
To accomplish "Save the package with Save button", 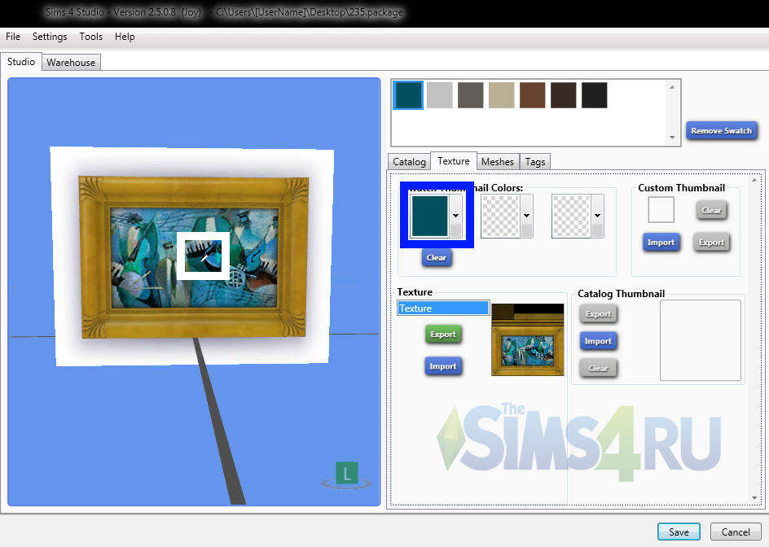I will point(679,532).
